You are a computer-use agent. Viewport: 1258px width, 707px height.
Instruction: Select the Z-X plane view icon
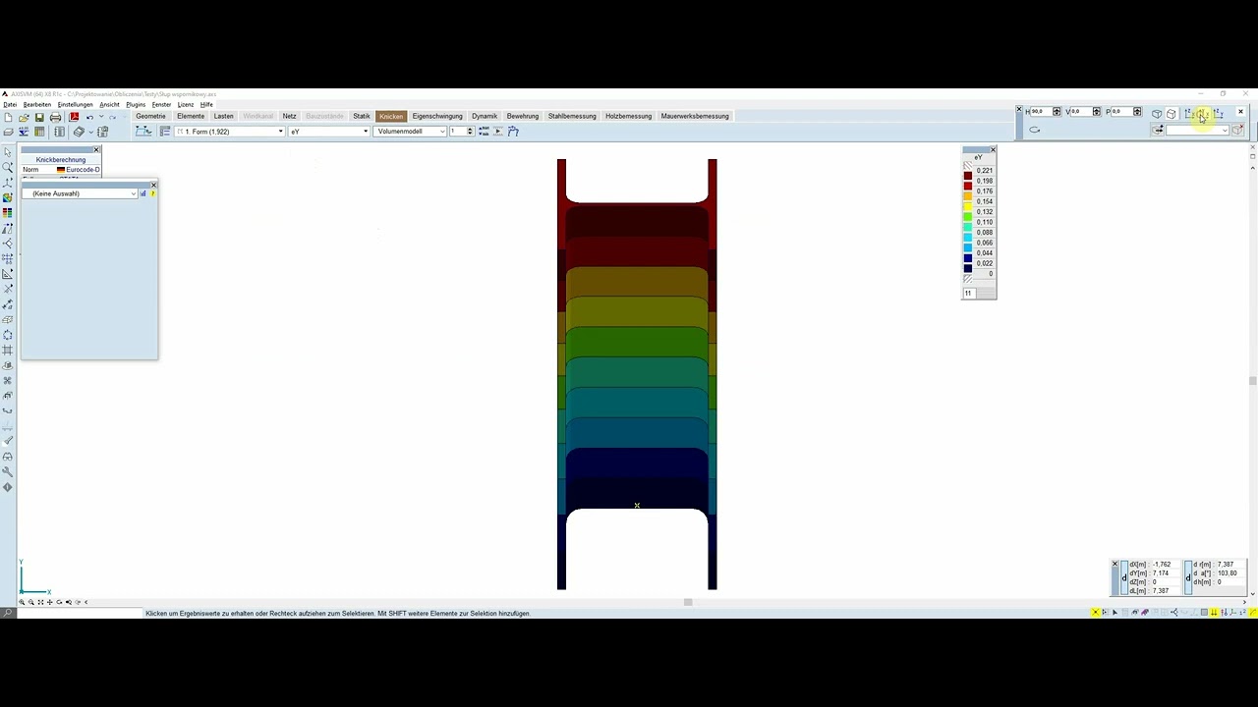click(1189, 114)
